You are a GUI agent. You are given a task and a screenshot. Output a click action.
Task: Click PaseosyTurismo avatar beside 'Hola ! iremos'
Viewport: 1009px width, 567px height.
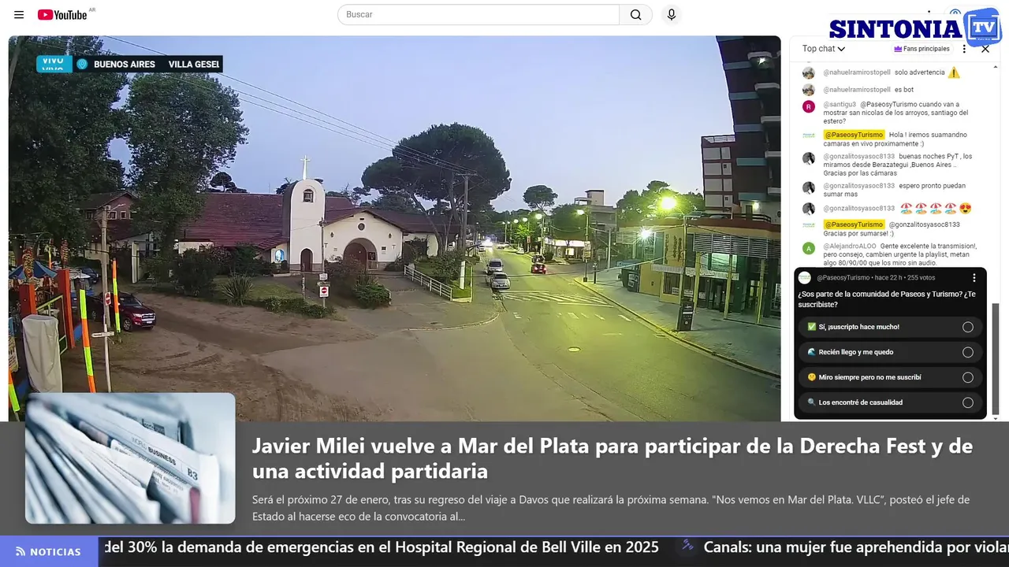pos(809,135)
